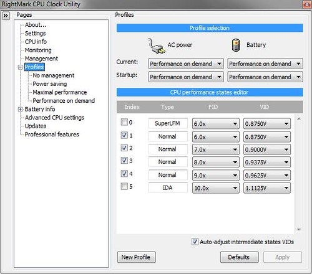Close the RightMark CPU Clock Utility window

coord(307,4)
